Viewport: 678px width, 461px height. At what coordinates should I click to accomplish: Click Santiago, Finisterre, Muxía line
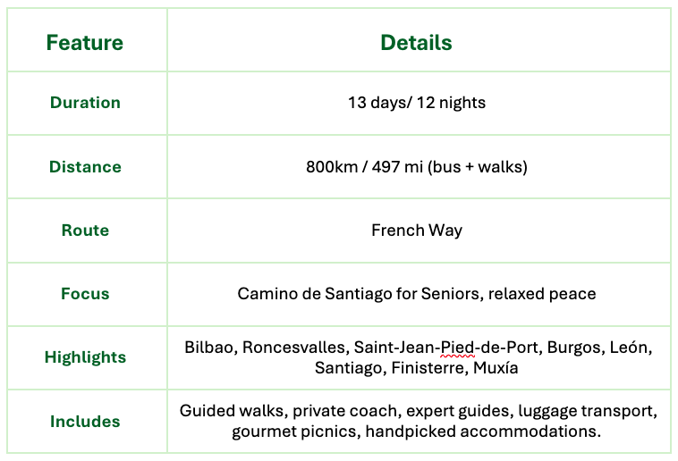coord(416,367)
